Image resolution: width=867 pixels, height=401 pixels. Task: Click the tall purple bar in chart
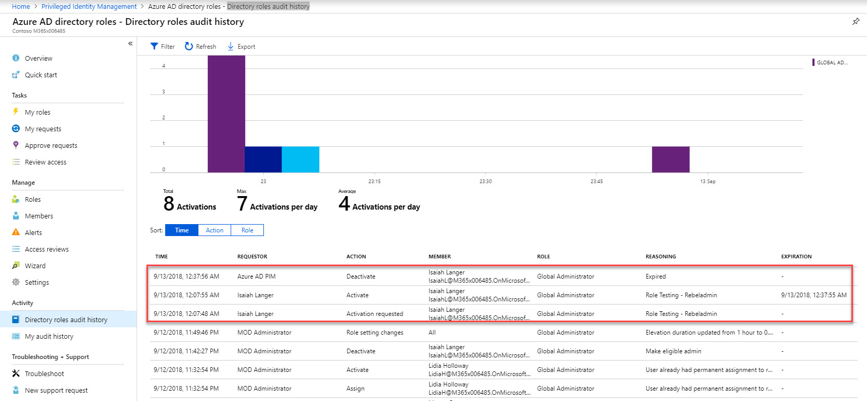[226, 114]
